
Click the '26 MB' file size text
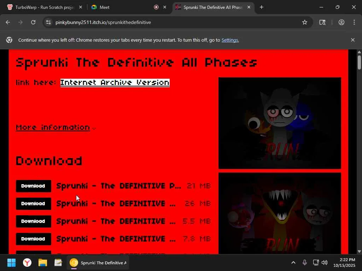click(198, 204)
